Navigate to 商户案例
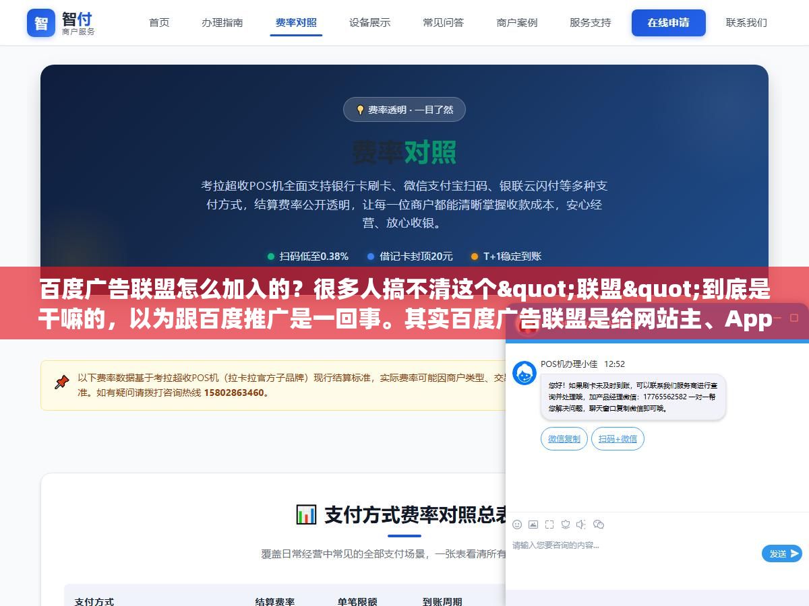The width and height of the screenshot is (809, 606). click(x=517, y=22)
